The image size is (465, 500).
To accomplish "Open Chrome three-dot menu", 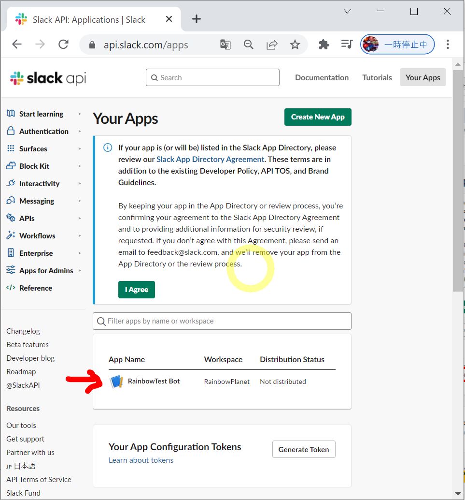I will point(448,44).
